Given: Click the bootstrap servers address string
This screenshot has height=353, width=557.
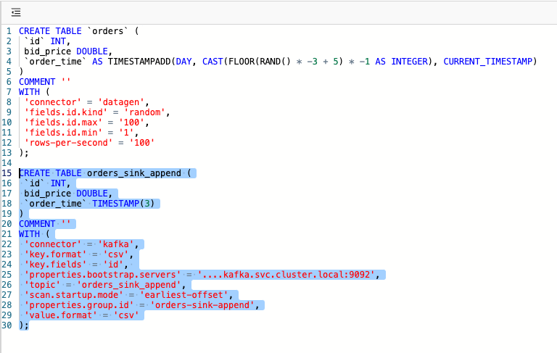Looking at the screenshot, I should coord(289,275).
